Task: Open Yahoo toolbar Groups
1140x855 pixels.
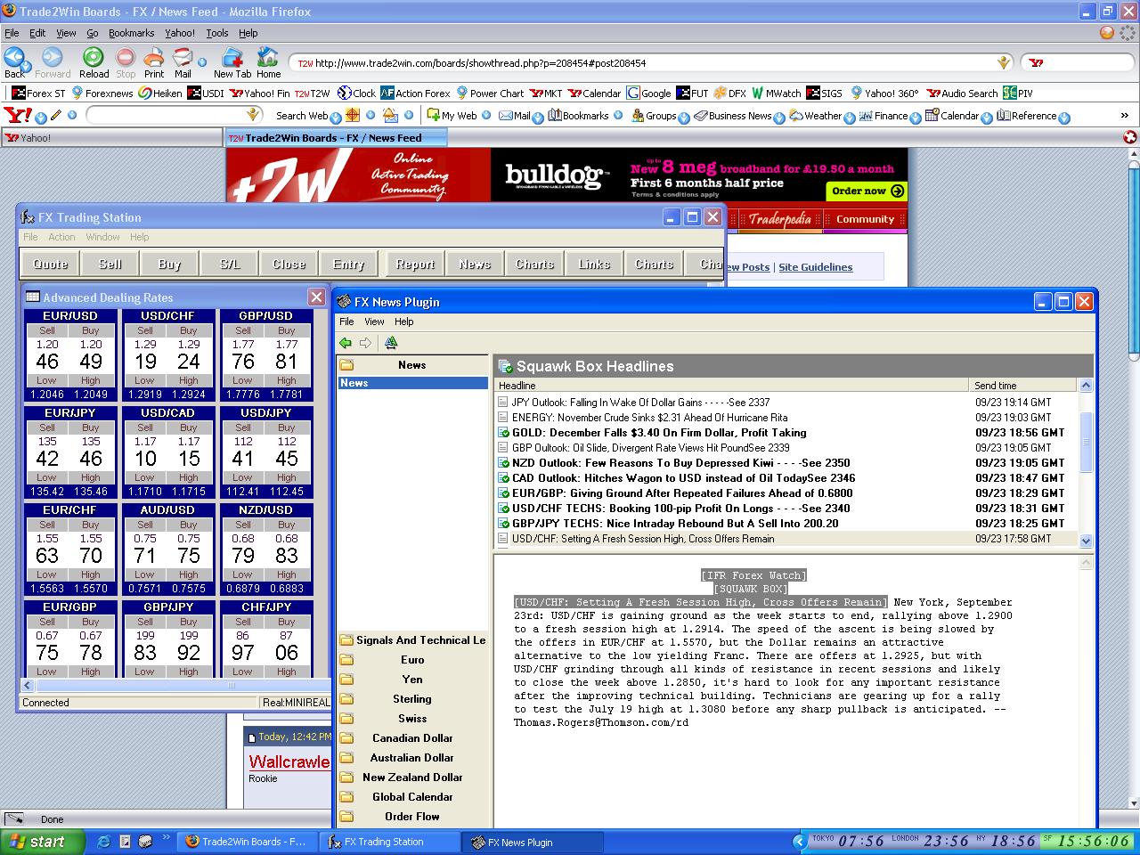Action: pyautogui.click(x=655, y=116)
